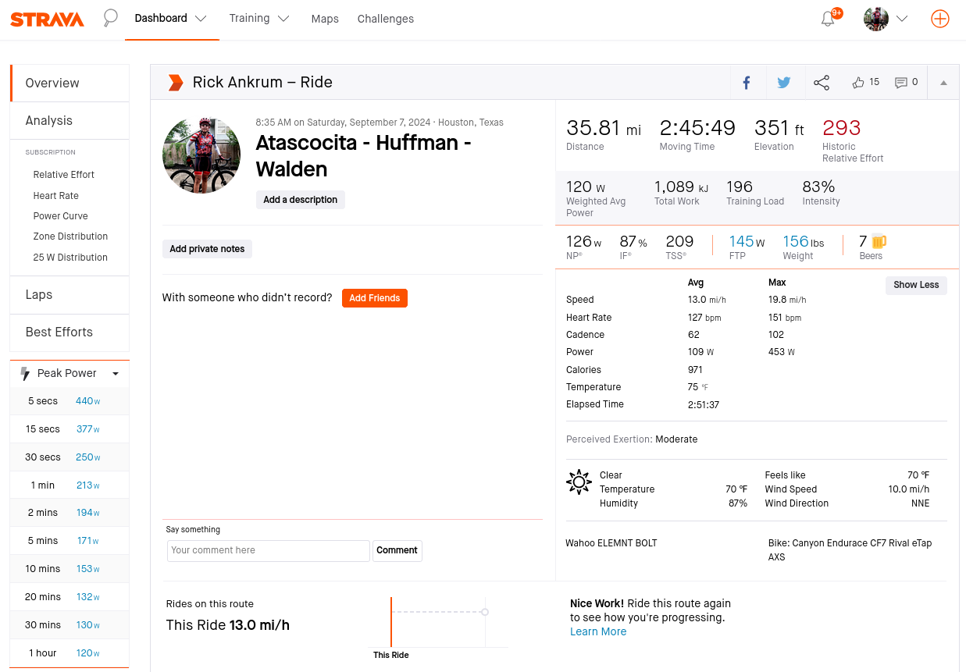This screenshot has height=672, width=966.
Task: Click Add private notes button
Action: click(x=207, y=249)
